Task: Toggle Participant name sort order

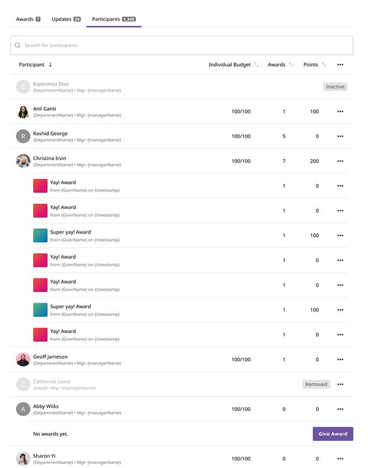Action: point(50,65)
